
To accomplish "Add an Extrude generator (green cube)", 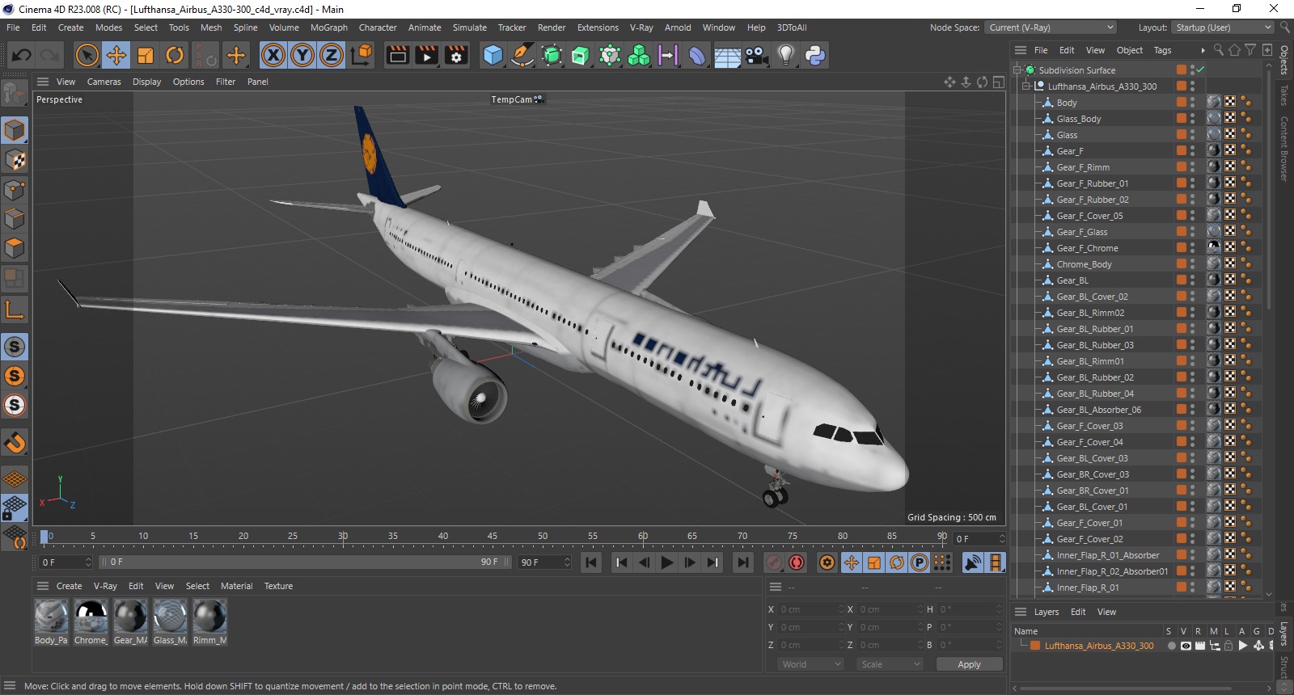I will pos(581,55).
